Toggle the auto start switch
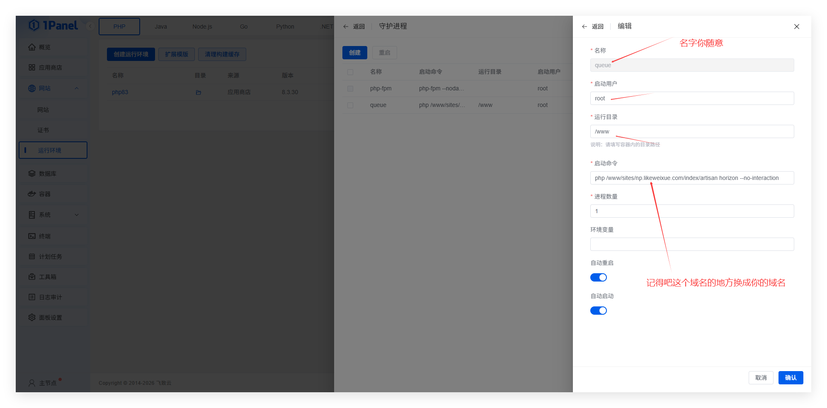The width and height of the screenshot is (827, 408). coord(598,311)
